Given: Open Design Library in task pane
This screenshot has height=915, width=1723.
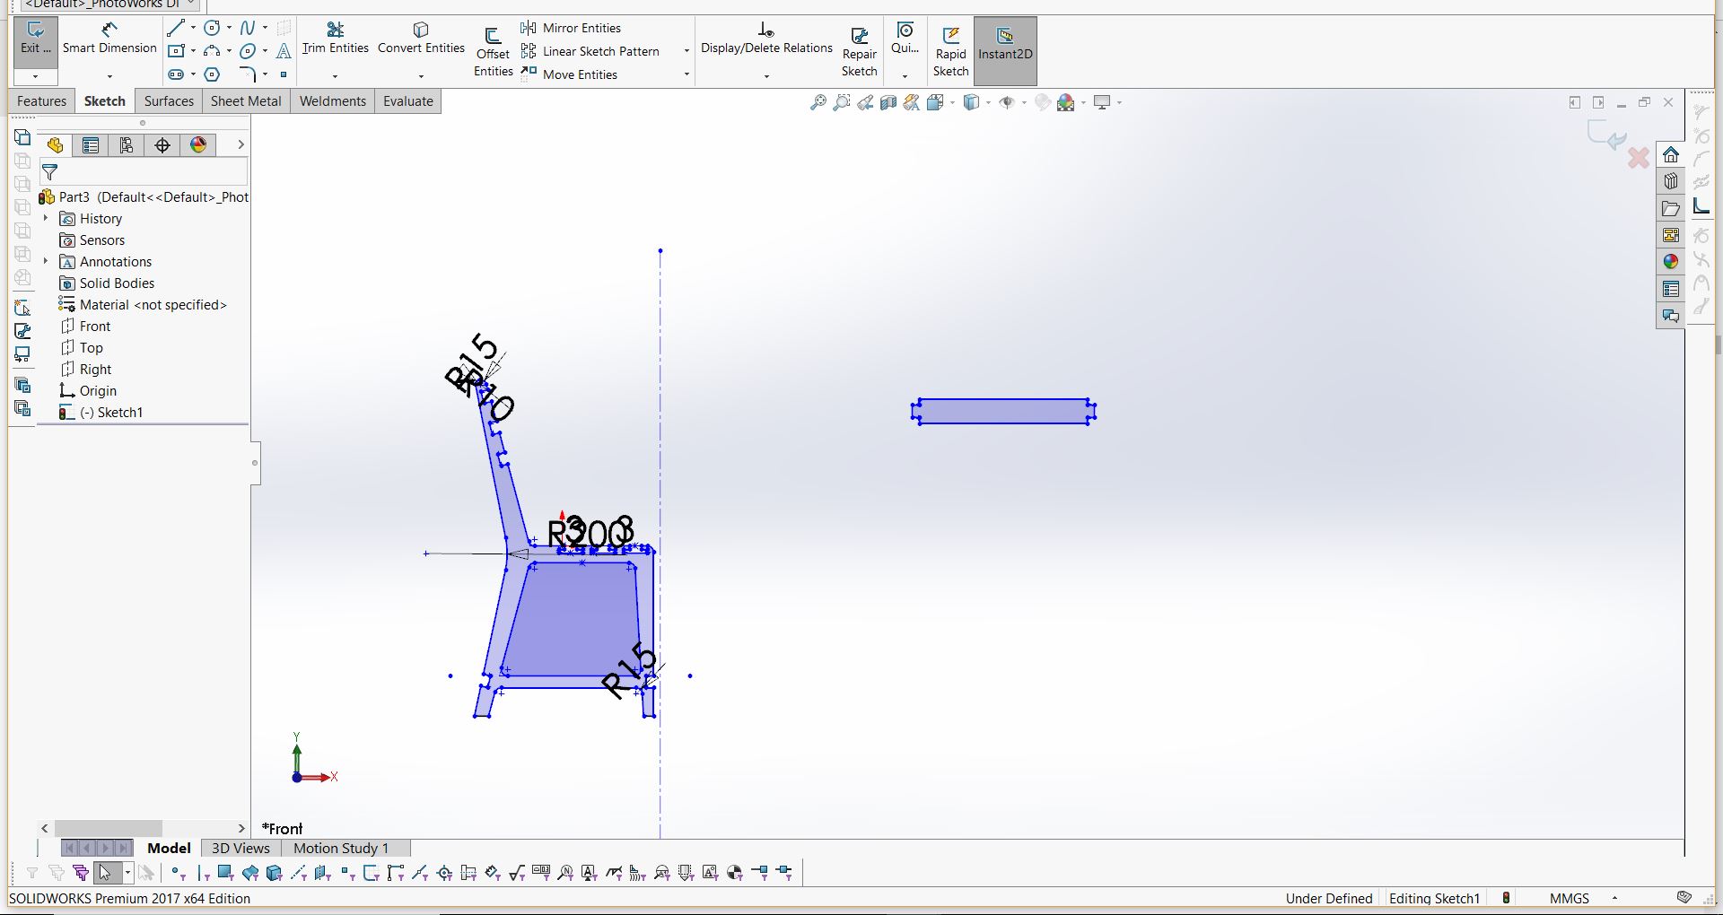Looking at the screenshot, I should click(x=1670, y=181).
